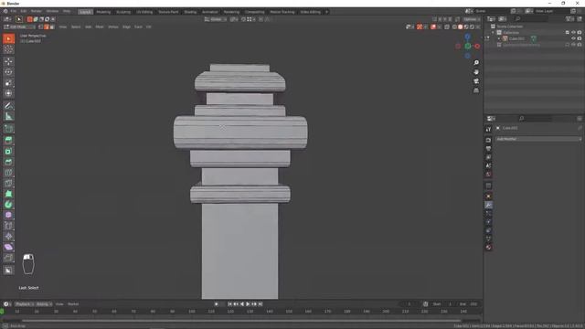The image size is (585, 329).
Task: Switch to the Sculpting workspace tab
Action: point(123,12)
